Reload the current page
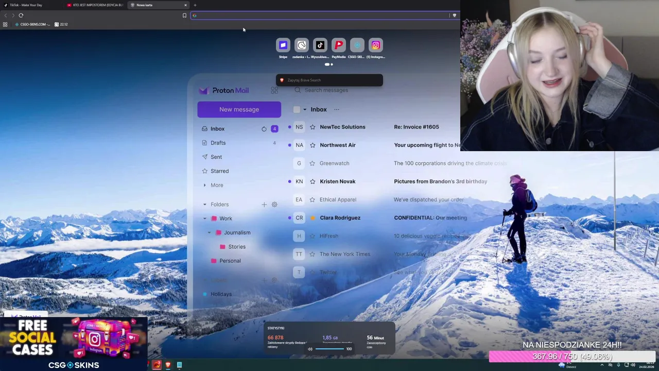The image size is (659, 371). click(x=21, y=15)
